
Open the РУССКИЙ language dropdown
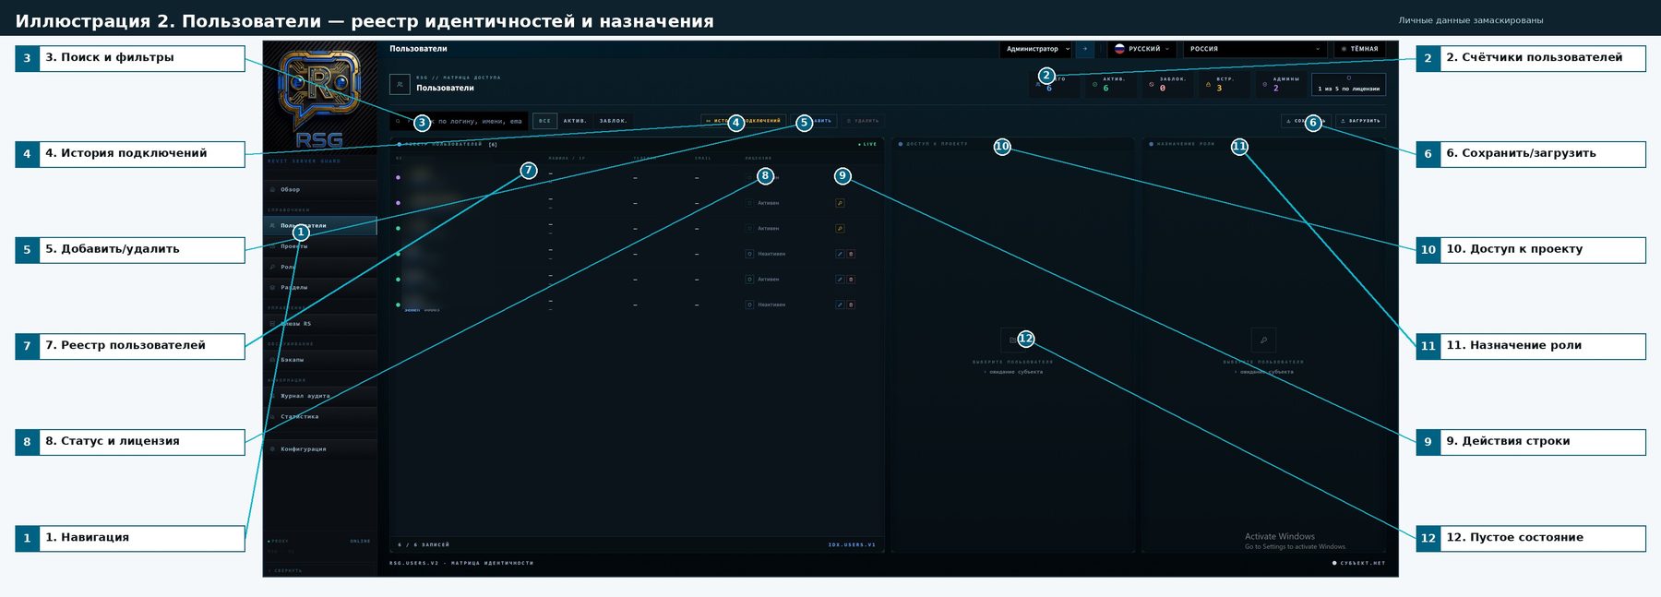(1141, 49)
